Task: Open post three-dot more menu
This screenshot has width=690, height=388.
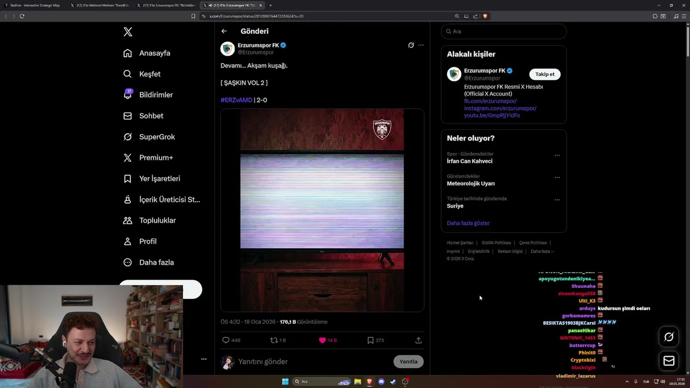Action: pos(421,45)
